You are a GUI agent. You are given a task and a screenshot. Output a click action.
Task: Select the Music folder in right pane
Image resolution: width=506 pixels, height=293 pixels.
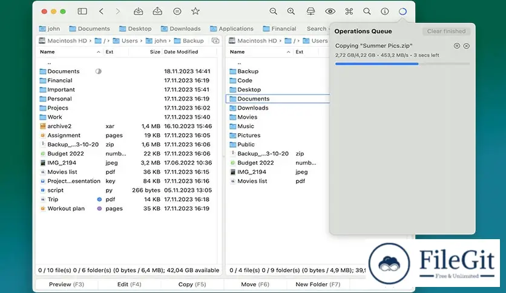pos(278,126)
